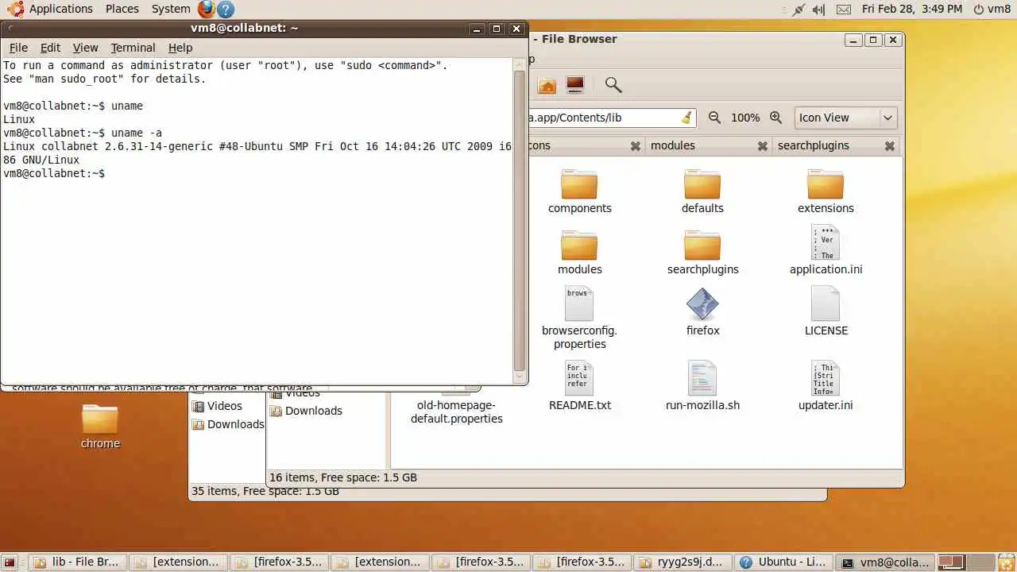Viewport: 1017px width, 572px height.
Task: Click the Home folder icon in File Browser toolbar
Action: 547,85
